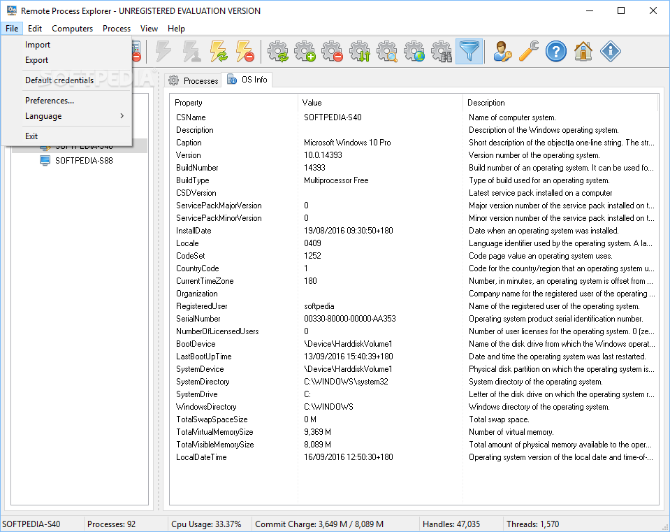Click the C:\WINDOWS\system32 value

[346, 382]
